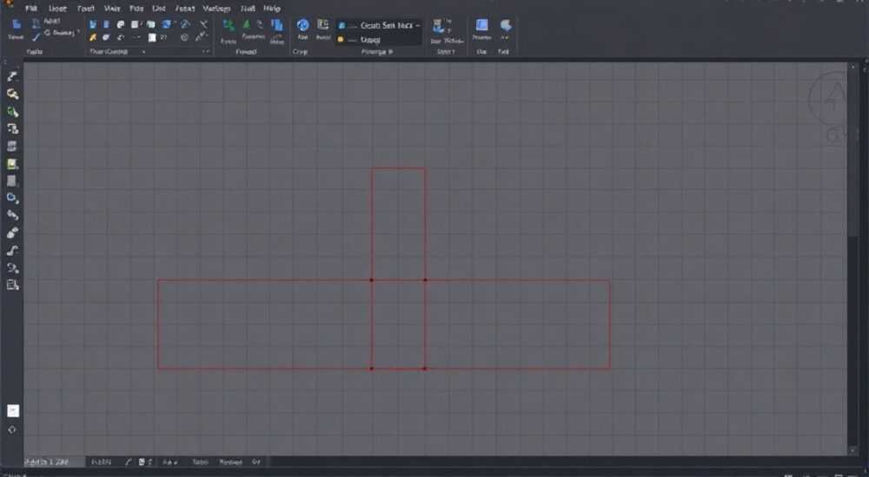The width and height of the screenshot is (869, 477).
Task: Open the top layer dropdown in the ribbon
Action: (379, 25)
